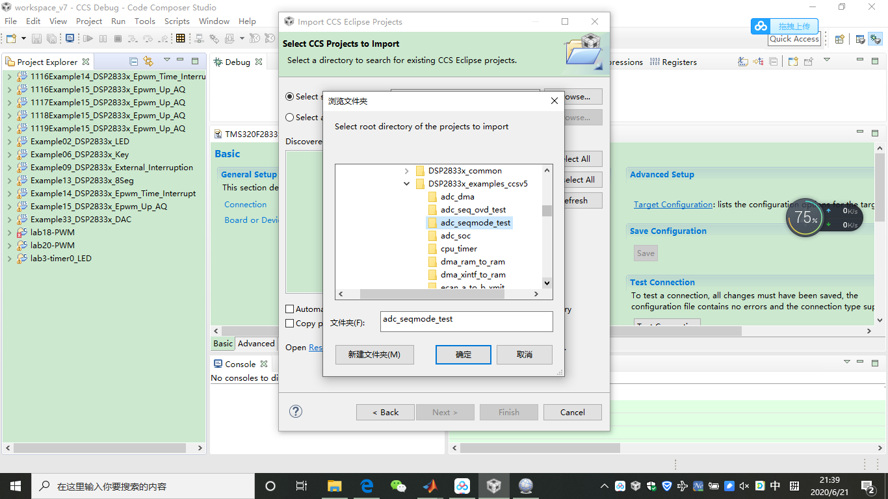Terminate the debug session
Image resolution: width=888 pixels, height=499 pixels.
[118, 38]
